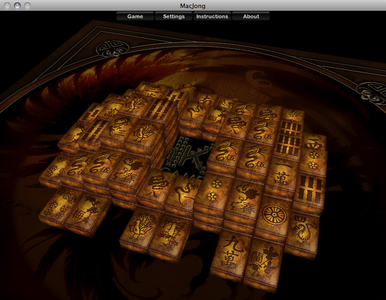Select the Spring (春) tile left of the K logo
Viewport: 386px width, 300px height.
click(x=129, y=172)
